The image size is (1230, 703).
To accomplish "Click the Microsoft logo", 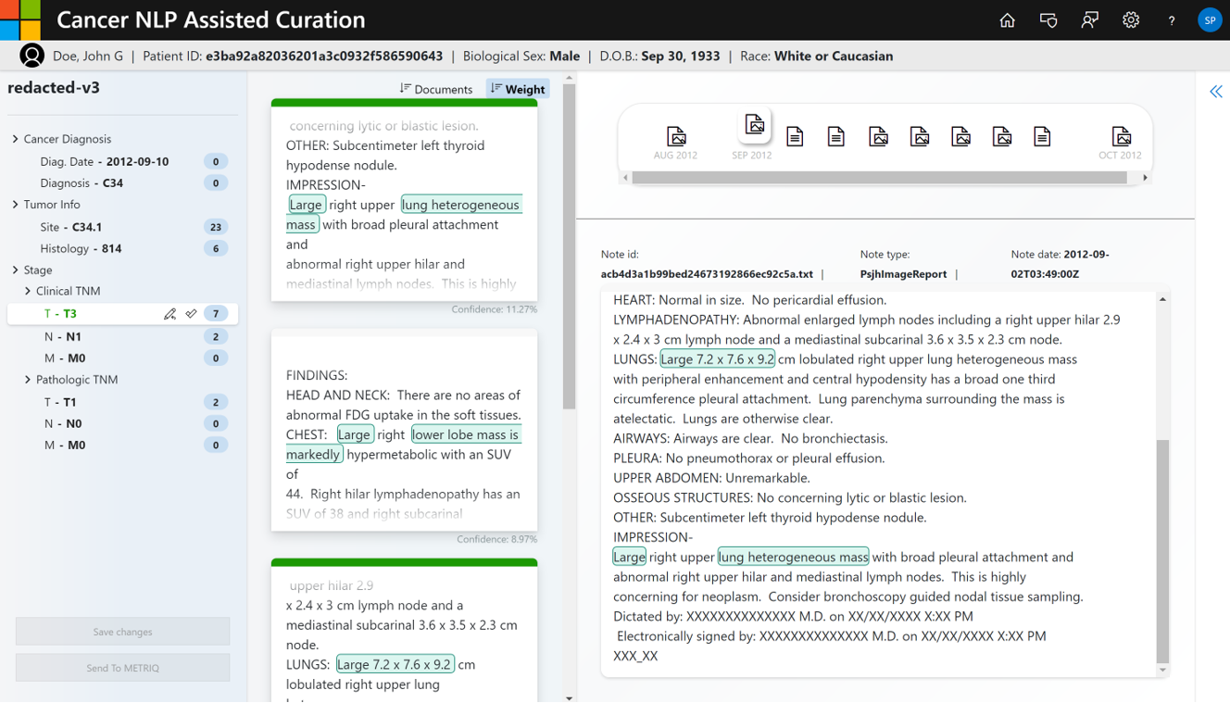I will pyautogui.click(x=20, y=19).
